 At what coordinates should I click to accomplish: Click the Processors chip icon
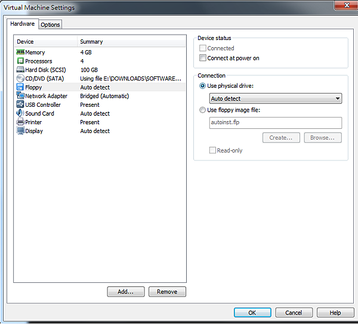coord(20,61)
